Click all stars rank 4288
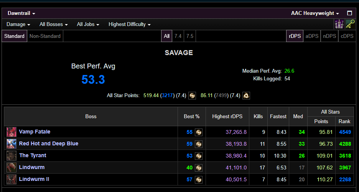 (x=345, y=144)
